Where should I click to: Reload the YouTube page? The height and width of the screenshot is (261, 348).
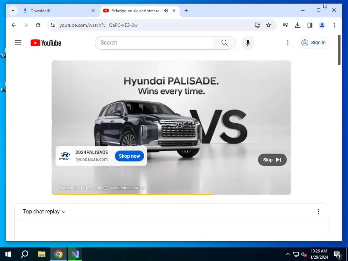click(38, 25)
